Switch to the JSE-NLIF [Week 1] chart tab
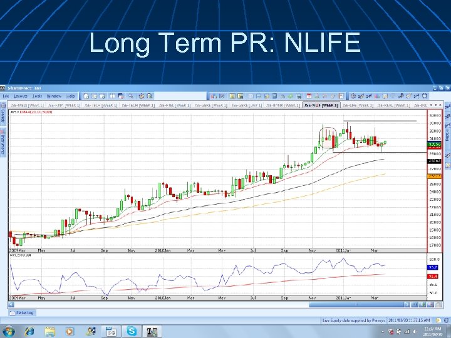Viewport: 451px width, 338px height. point(322,106)
